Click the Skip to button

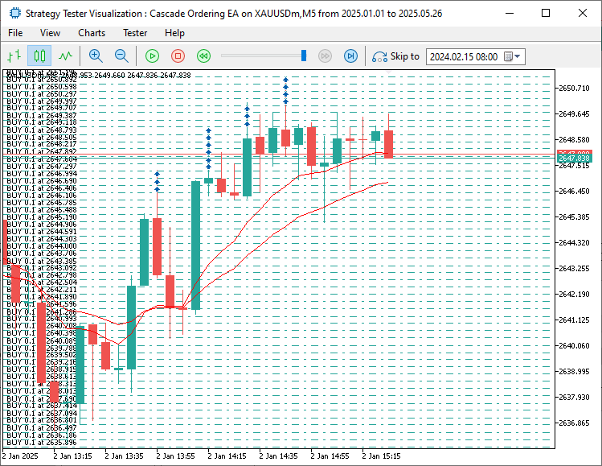click(x=395, y=56)
